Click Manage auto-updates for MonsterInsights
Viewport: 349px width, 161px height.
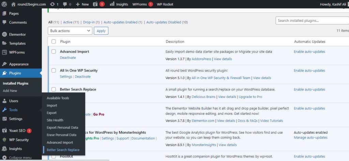click(310, 138)
